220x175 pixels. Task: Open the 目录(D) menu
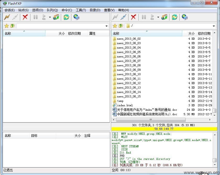[95, 10]
